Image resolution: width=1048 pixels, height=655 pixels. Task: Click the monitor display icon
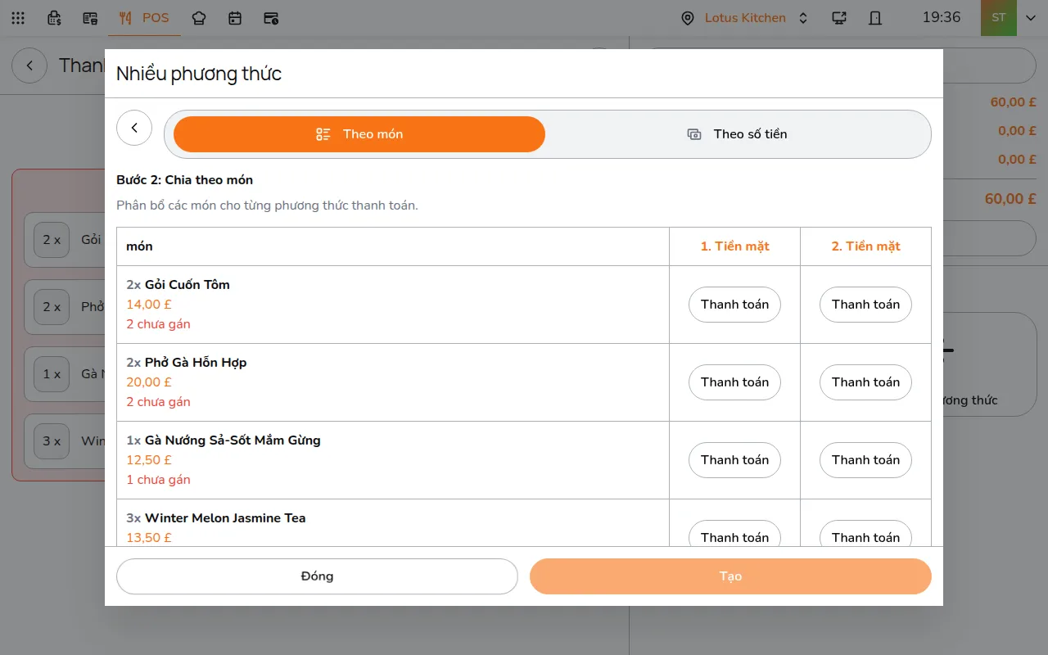(x=839, y=18)
